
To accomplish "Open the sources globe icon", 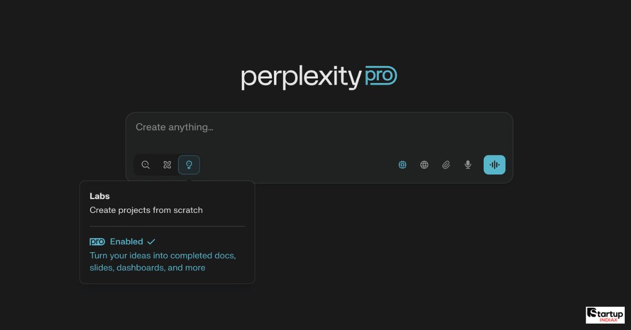I will click(424, 165).
